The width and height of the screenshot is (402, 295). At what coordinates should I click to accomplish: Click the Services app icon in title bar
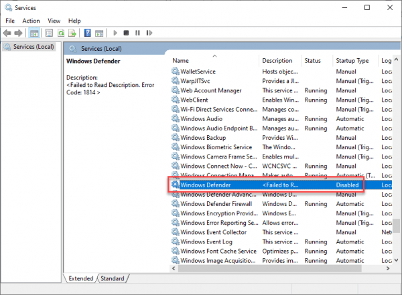point(8,7)
